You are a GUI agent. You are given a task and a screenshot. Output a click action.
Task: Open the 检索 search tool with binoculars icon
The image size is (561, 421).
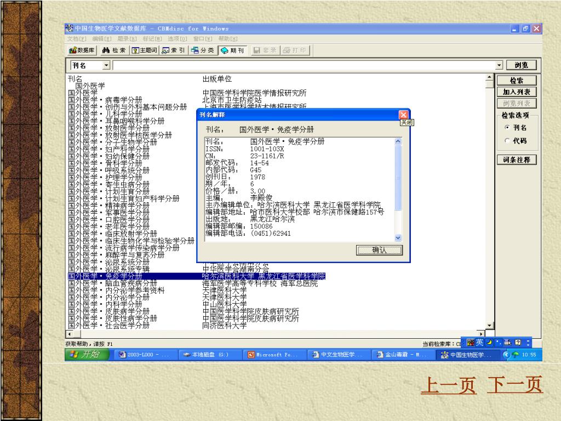tap(114, 50)
